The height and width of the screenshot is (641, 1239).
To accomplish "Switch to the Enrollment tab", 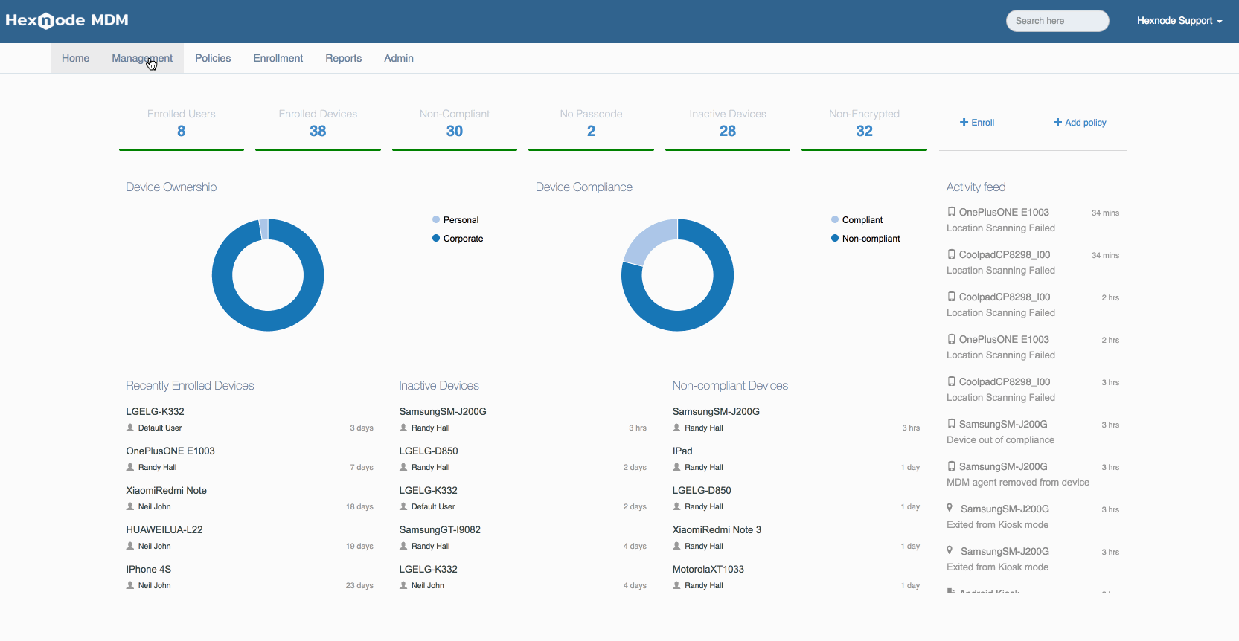I will tap(278, 58).
